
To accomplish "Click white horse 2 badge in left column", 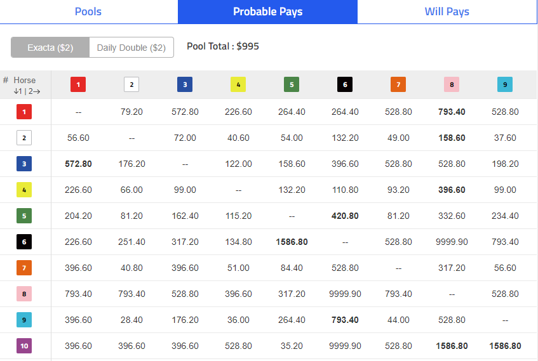I will click(24, 138).
